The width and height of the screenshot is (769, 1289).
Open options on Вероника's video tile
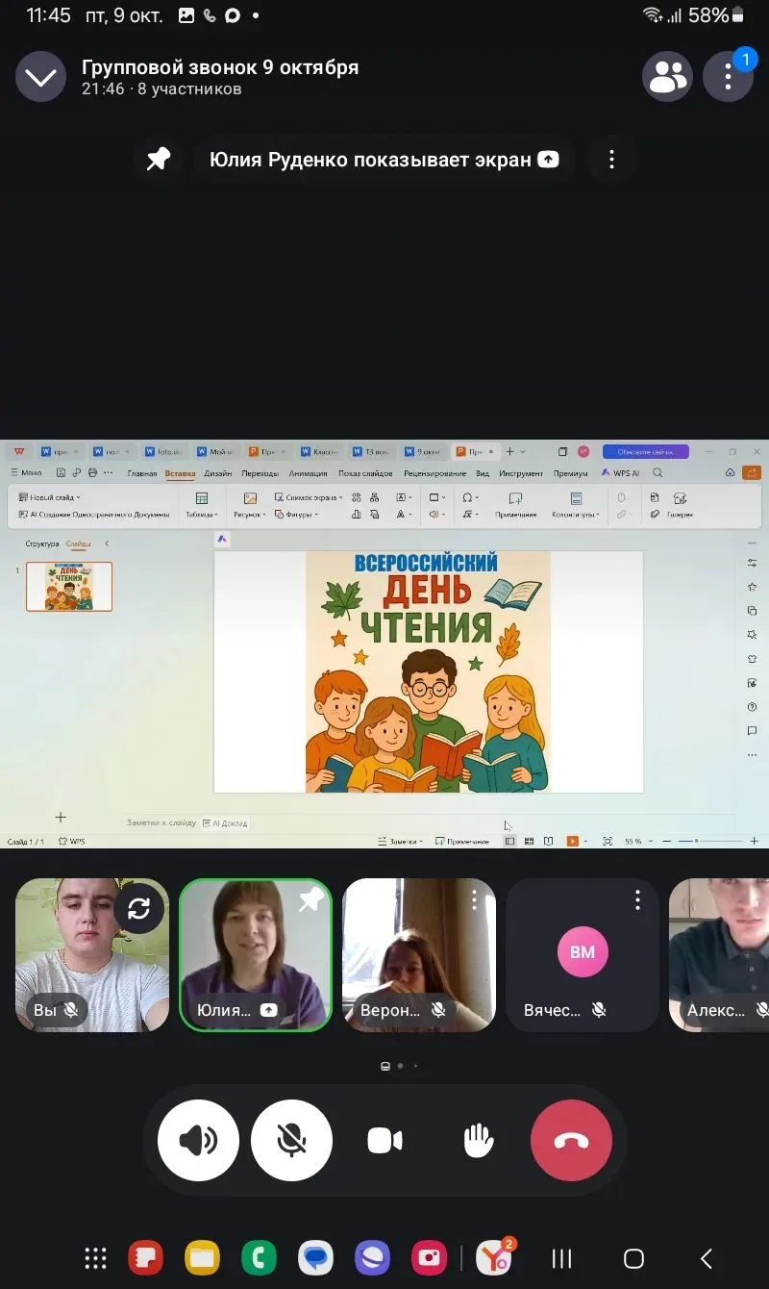[x=474, y=900]
